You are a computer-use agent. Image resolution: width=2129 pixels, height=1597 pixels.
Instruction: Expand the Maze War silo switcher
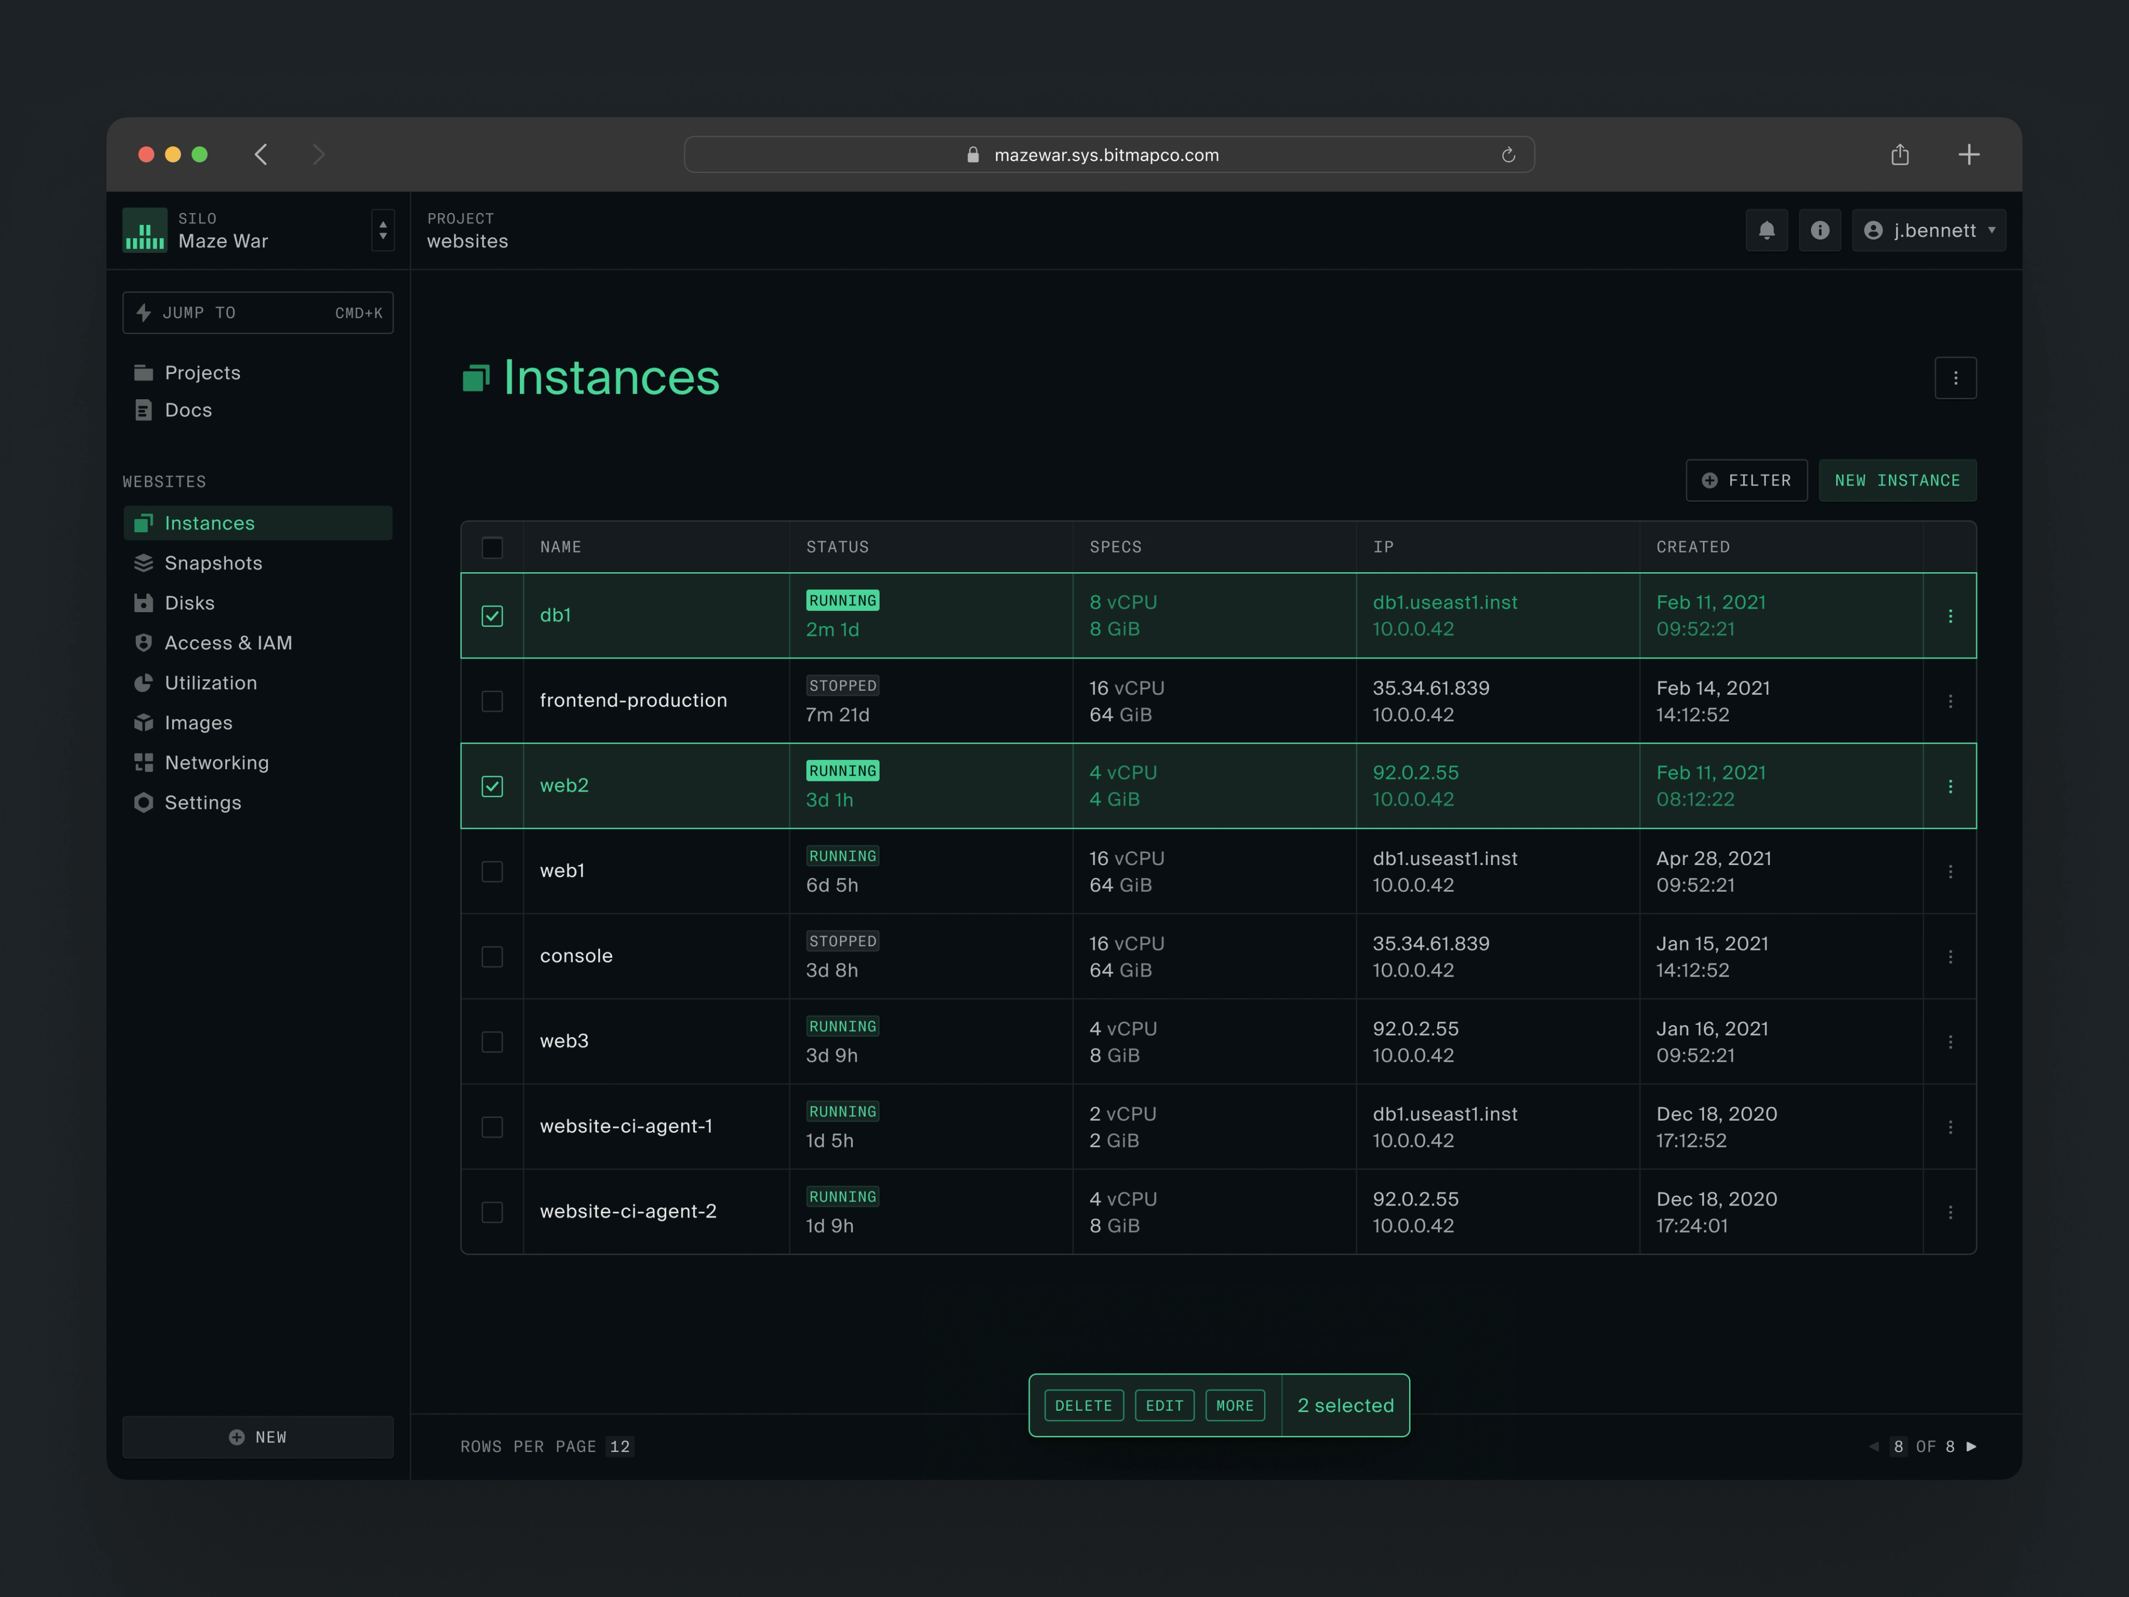[383, 230]
